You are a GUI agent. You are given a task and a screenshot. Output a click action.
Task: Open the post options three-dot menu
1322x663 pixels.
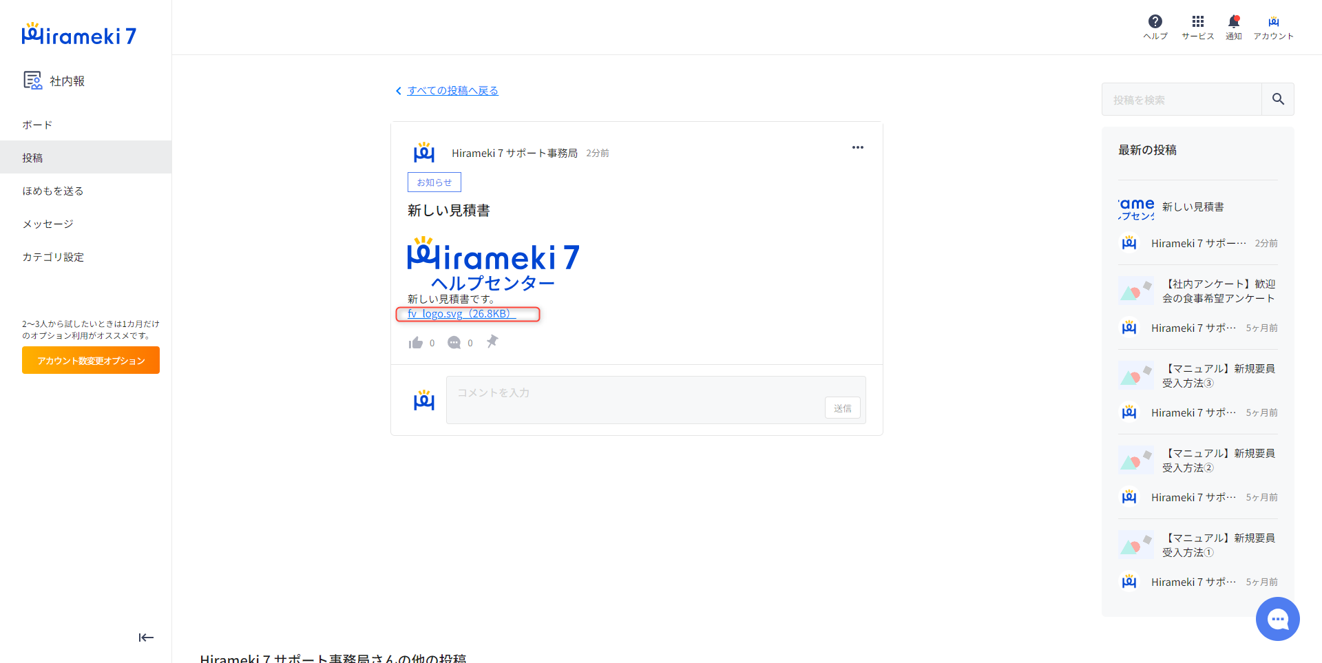(857, 147)
